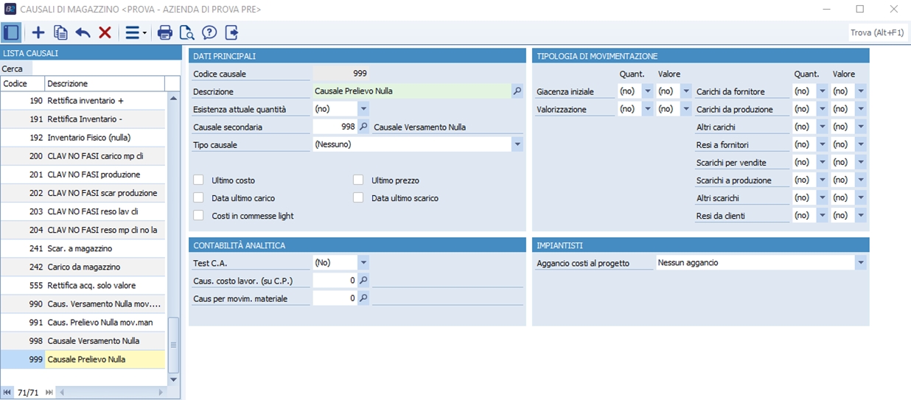This screenshot has width=911, height=400.
Task: Select row 190 Rettifica inventario +
Action: click(x=83, y=100)
